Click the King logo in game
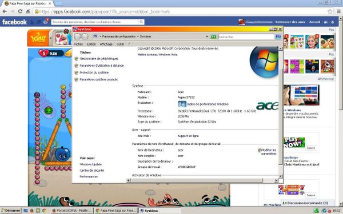Viewport: 343px width, 214px height. (x=38, y=38)
